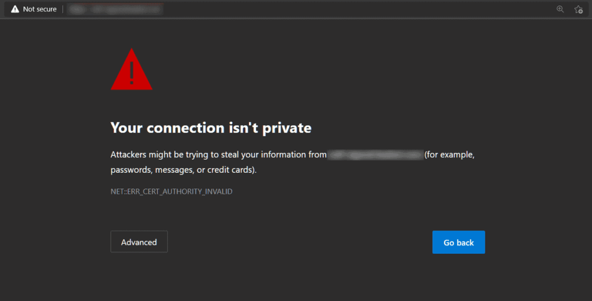Screen dimensions: 592x301
Task: Open site info via "Not secure" label
Action: pos(40,9)
